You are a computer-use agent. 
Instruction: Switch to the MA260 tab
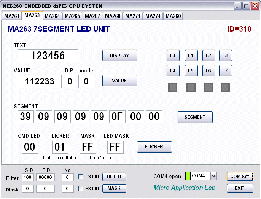point(173,16)
